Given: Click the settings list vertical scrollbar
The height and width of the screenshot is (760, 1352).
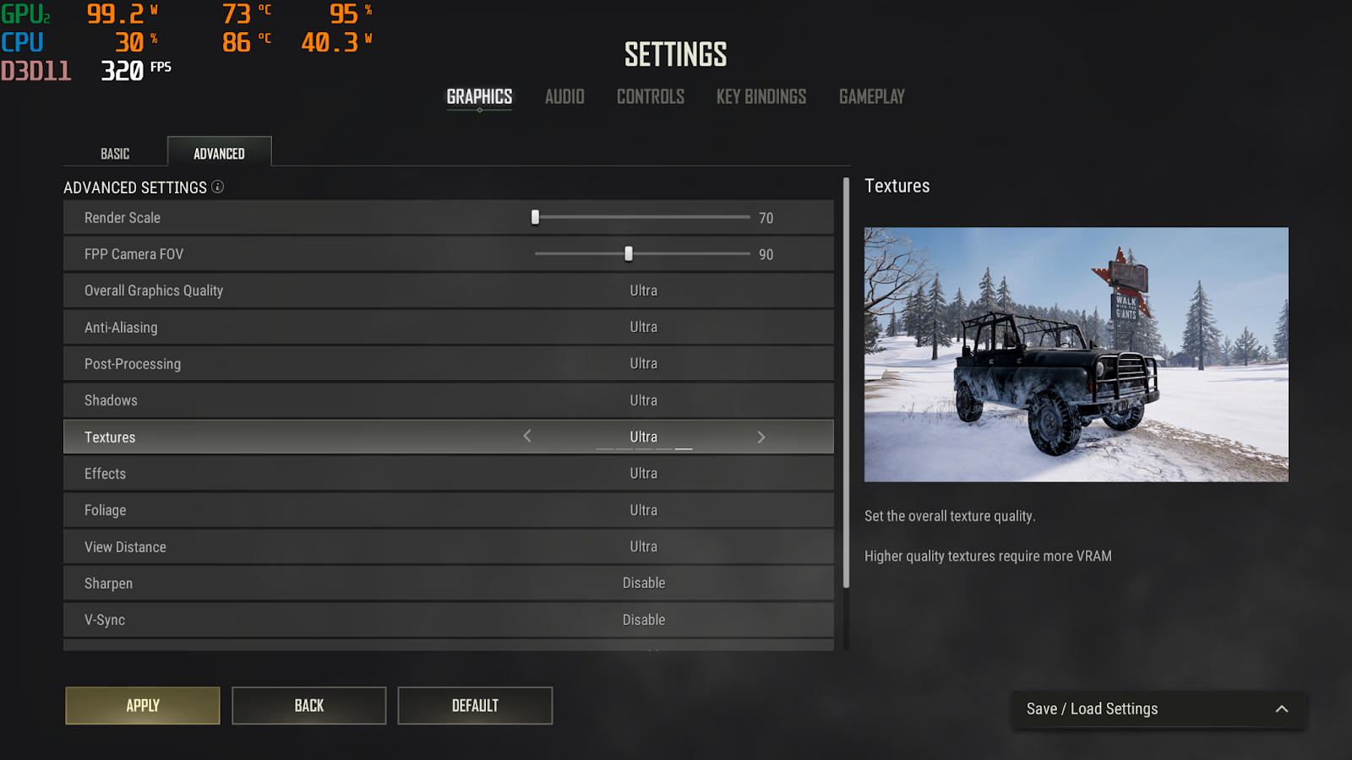Looking at the screenshot, I should tap(846, 383).
